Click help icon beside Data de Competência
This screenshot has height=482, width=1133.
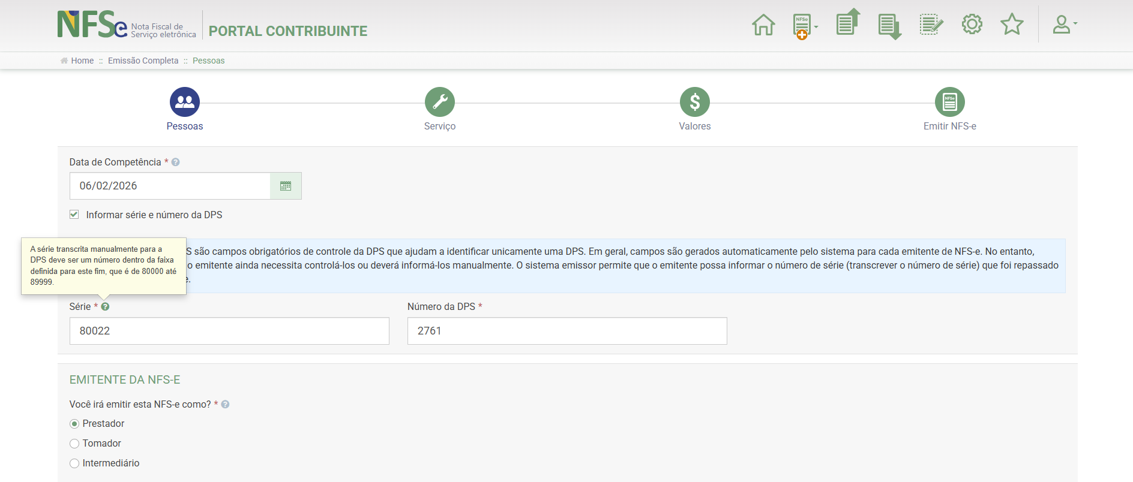(175, 162)
